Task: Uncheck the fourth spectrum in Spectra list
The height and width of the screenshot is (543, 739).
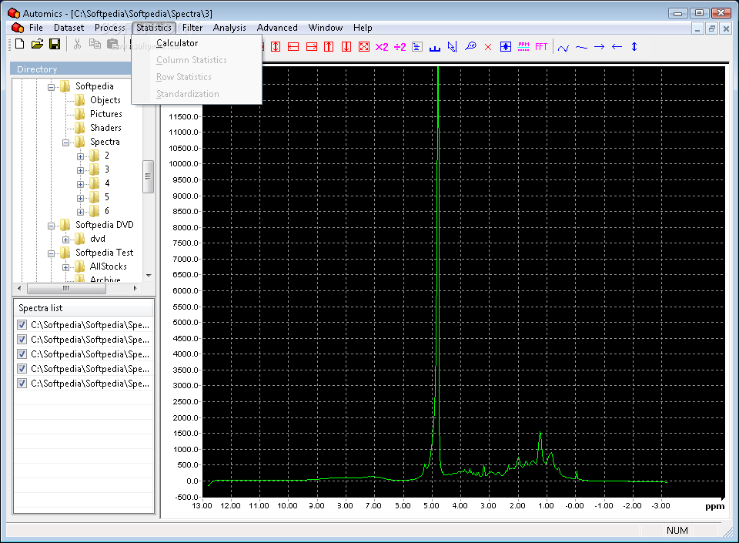Action: (22, 369)
